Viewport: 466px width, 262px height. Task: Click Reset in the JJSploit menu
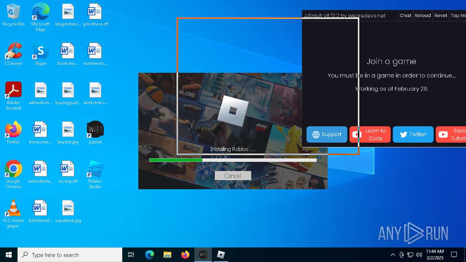coord(441,16)
